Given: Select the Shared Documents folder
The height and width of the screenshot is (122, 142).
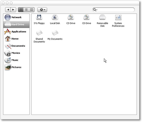Looking at the screenshot, I should pyautogui.click(x=39, y=33).
